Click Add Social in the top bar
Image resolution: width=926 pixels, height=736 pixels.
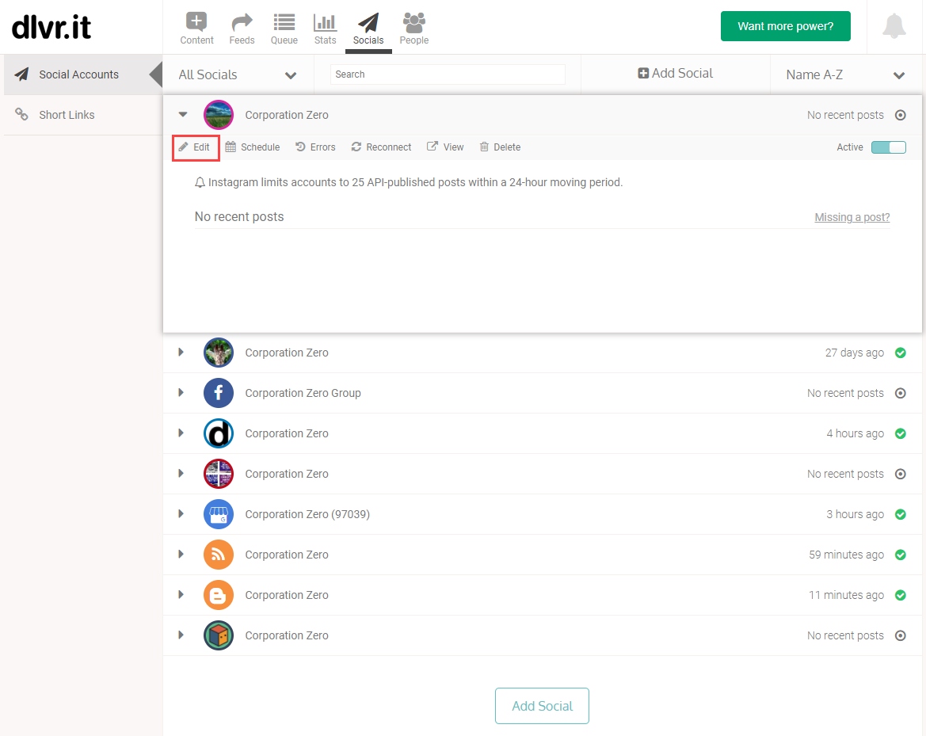676,73
